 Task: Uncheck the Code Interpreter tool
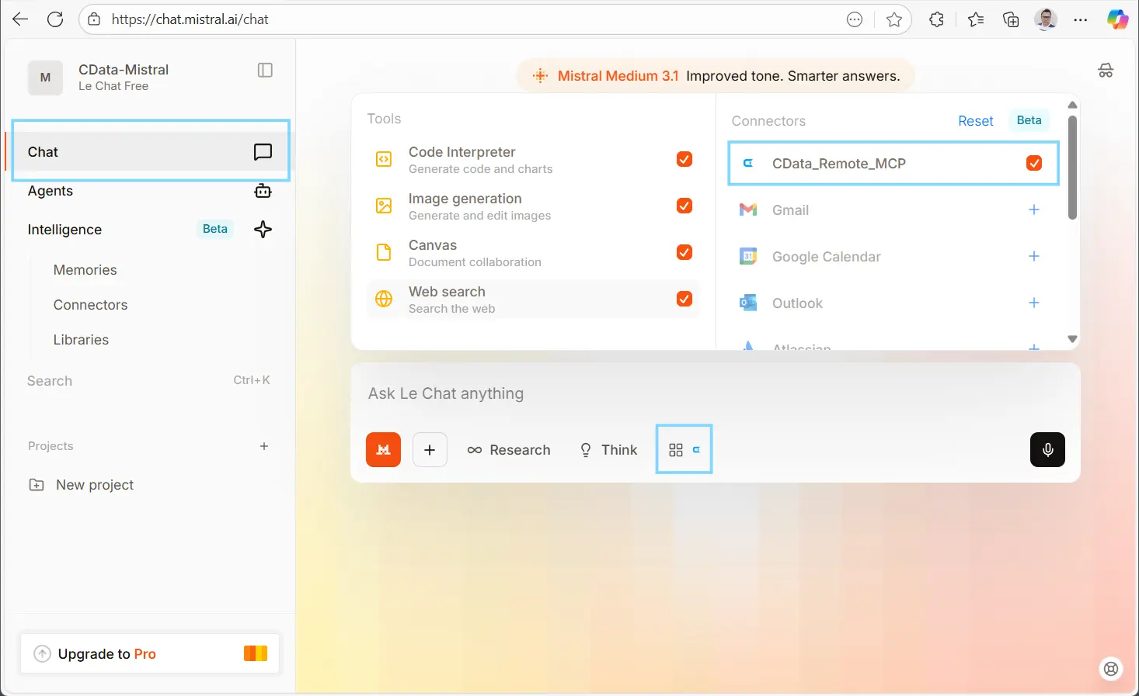click(x=684, y=159)
